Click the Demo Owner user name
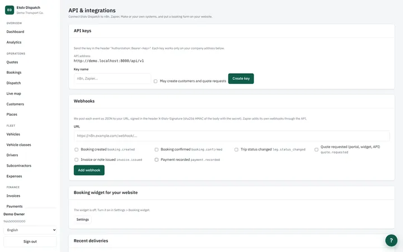 pyautogui.click(x=14, y=214)
